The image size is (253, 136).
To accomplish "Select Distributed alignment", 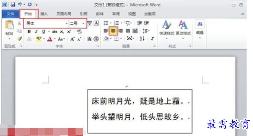I will pos(135,31).
